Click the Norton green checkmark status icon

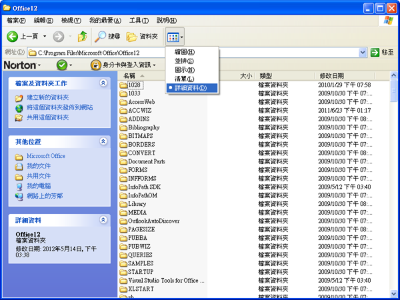tap(62, 65)
